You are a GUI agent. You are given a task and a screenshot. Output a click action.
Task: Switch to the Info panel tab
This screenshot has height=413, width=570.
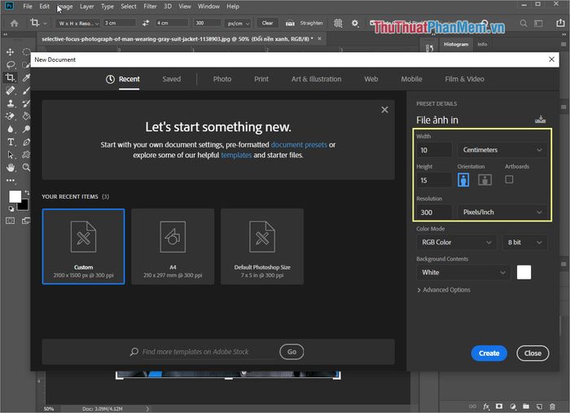(x=482, y=44)
